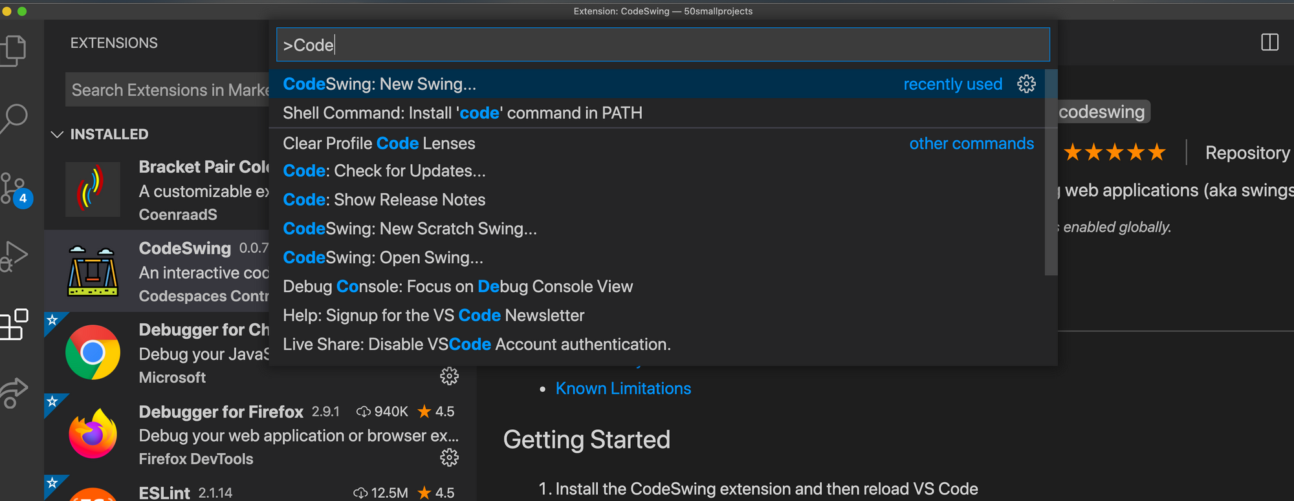Click the macOS green zoom window button
The height and width of the screenshot is (501, 1294).
pyautogui.click(x=22, y=11)
